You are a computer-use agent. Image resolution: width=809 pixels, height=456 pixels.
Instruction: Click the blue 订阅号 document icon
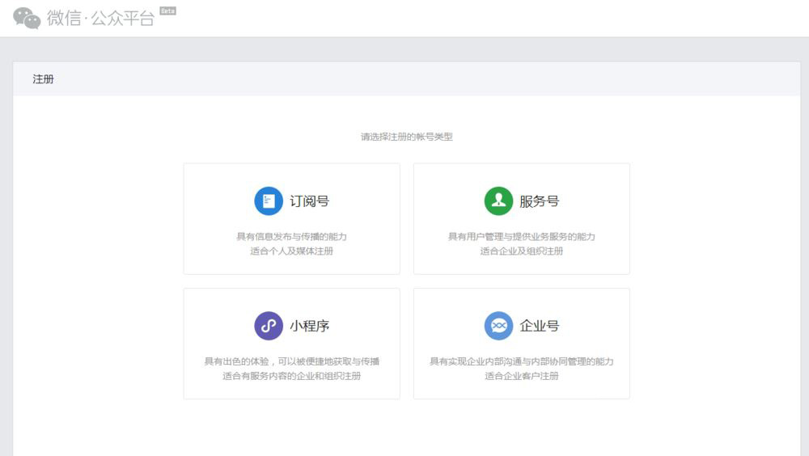pos(269,201)
